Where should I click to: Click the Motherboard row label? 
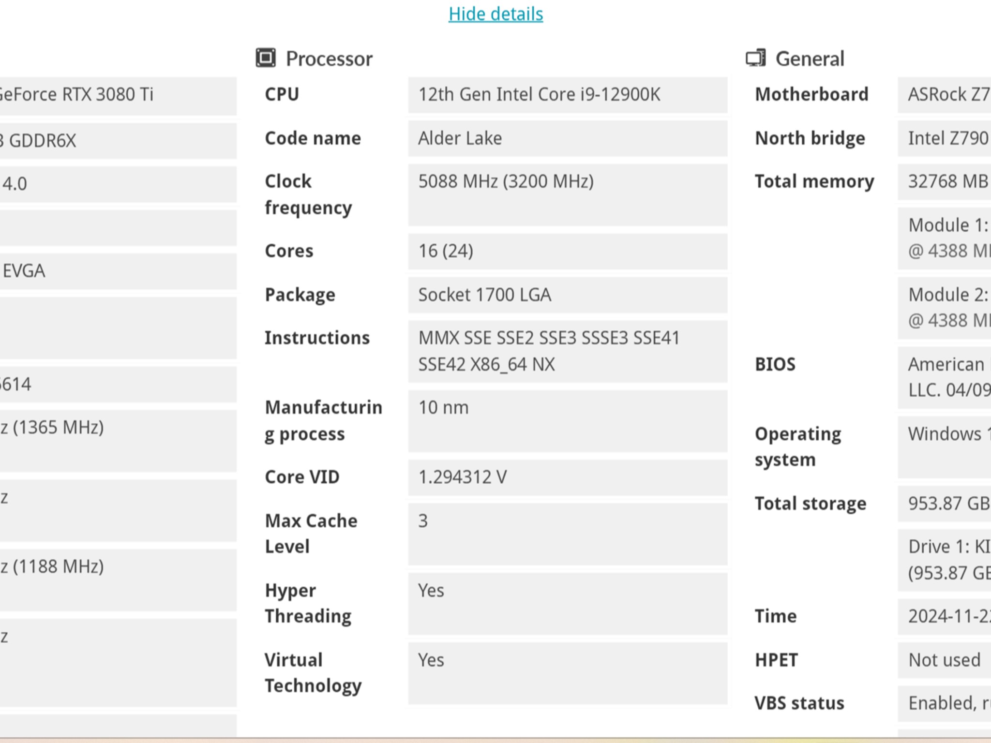812,94
